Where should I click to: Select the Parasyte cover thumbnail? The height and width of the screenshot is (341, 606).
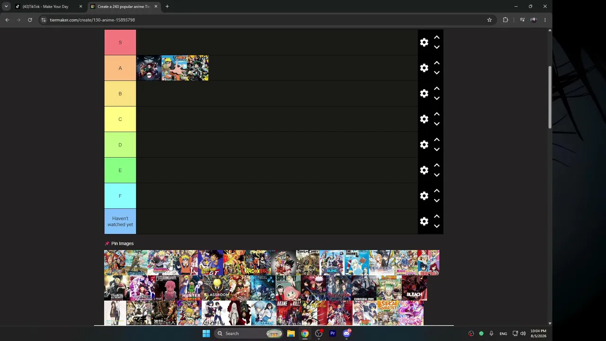(338, 288)
